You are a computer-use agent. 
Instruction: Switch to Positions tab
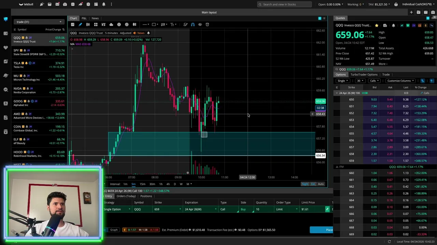pyautogui.click(x=146, y=196)
